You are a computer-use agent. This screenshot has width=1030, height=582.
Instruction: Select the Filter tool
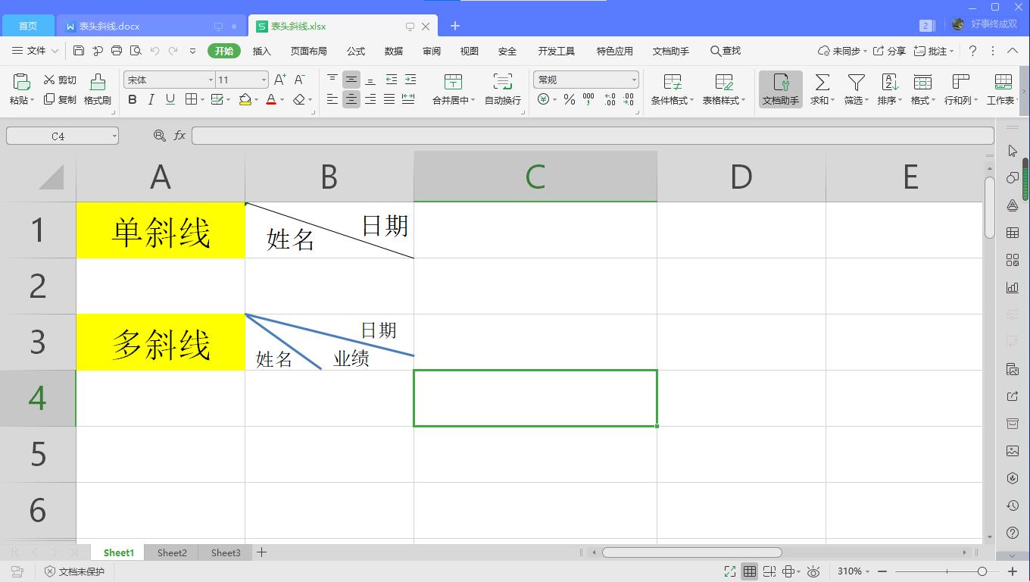pyautogui.click(x=855, y=89)
